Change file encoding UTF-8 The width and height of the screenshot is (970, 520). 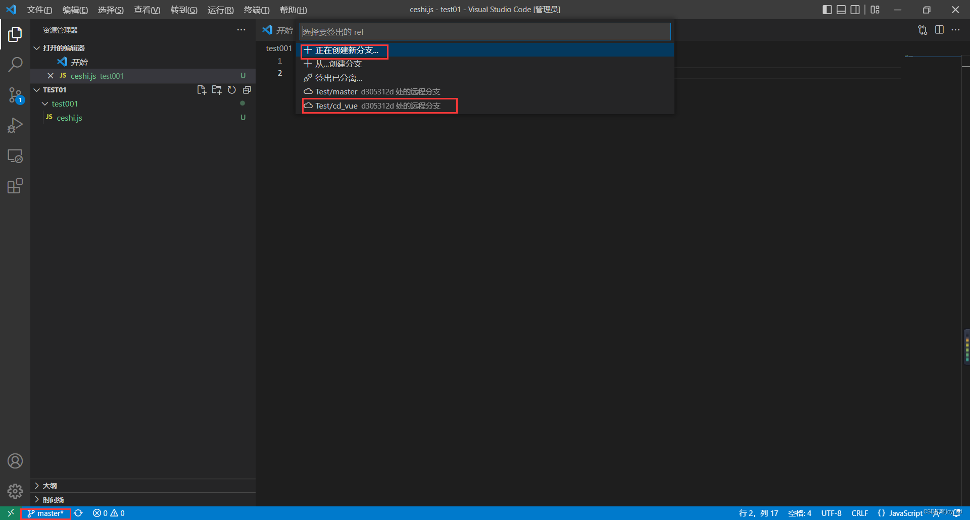[x=831, y=513]
